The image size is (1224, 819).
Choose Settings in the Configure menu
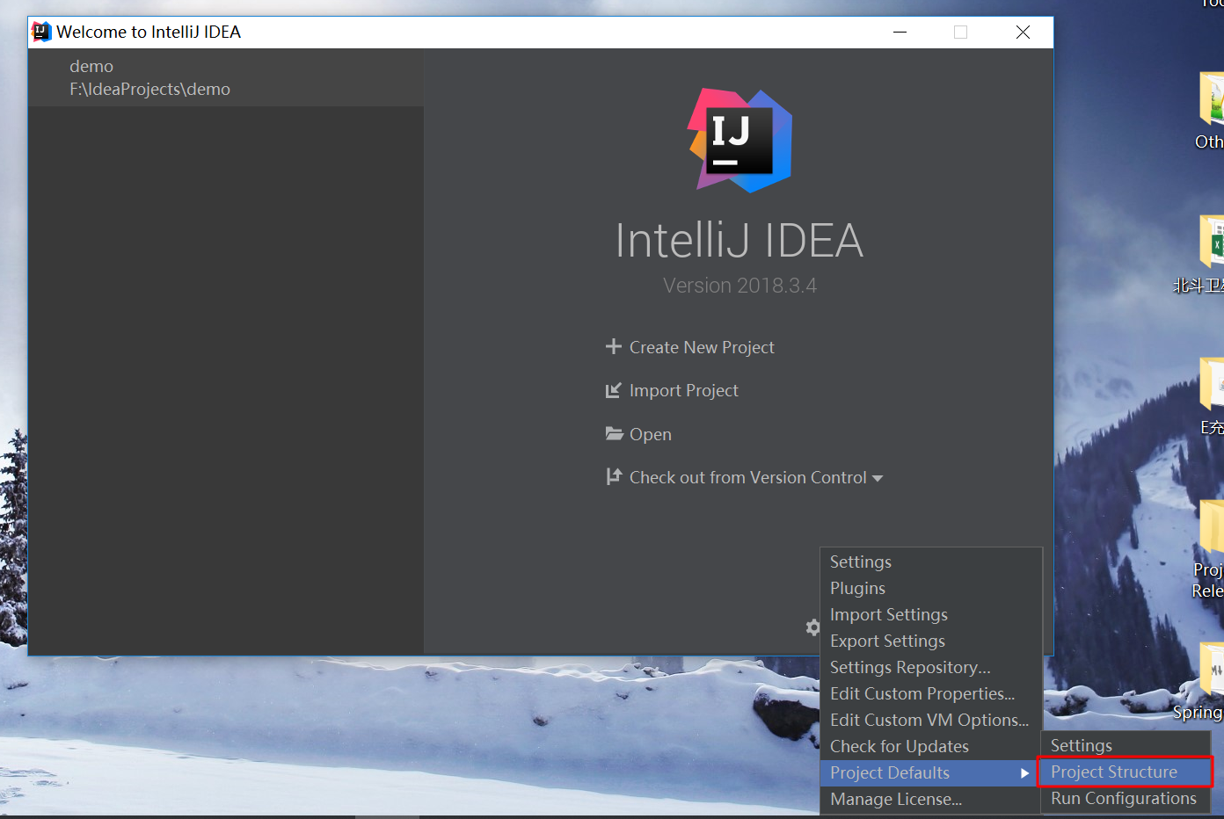931,562
